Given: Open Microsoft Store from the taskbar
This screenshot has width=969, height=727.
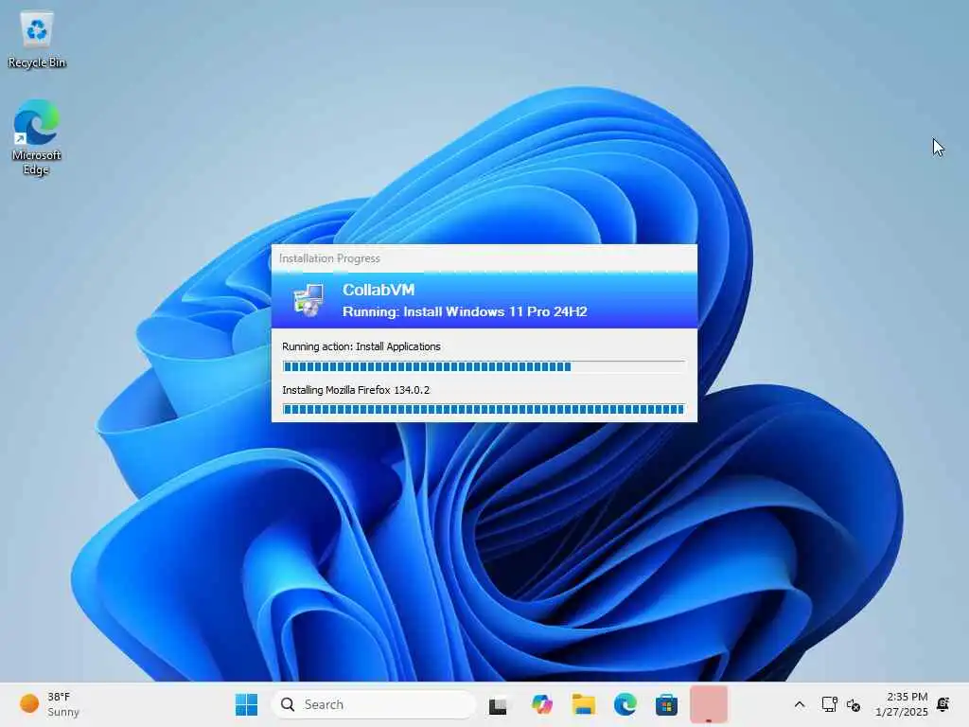Looking at the screenshot, I should pos(666,704).
